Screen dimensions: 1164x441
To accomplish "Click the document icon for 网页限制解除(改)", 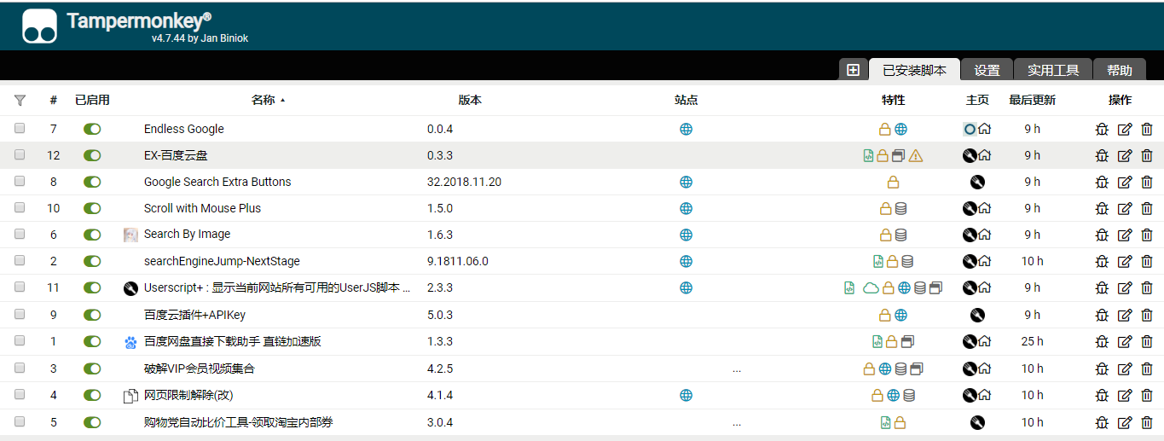I will [x=130, y=396].
